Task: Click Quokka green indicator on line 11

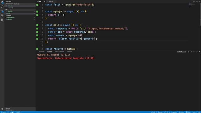Action: coord(37,39)
